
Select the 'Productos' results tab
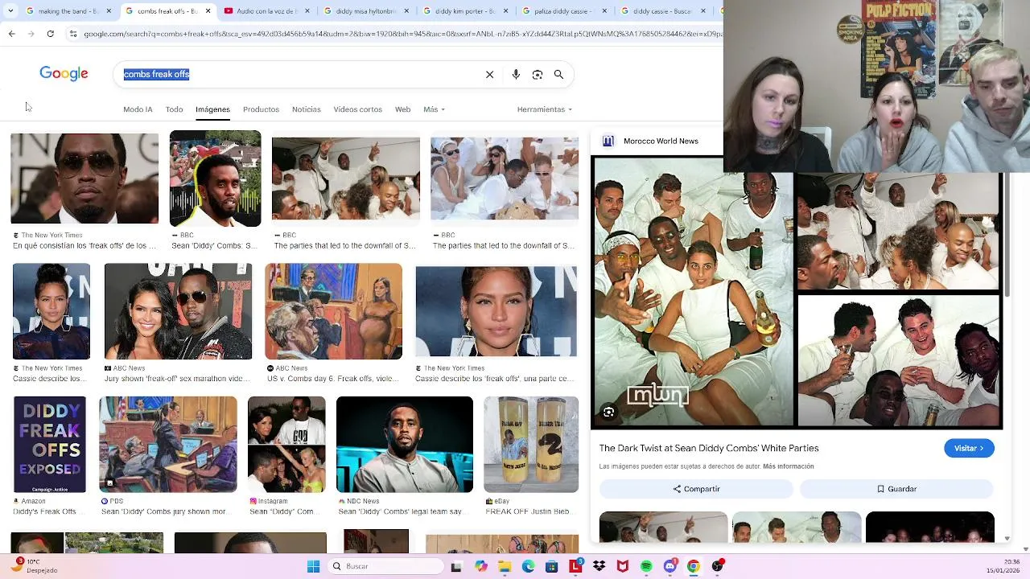[x=261, y=109]
